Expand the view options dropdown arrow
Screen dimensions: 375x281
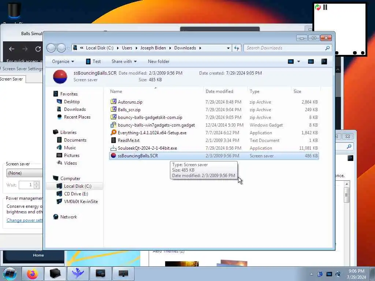[298, 61]
